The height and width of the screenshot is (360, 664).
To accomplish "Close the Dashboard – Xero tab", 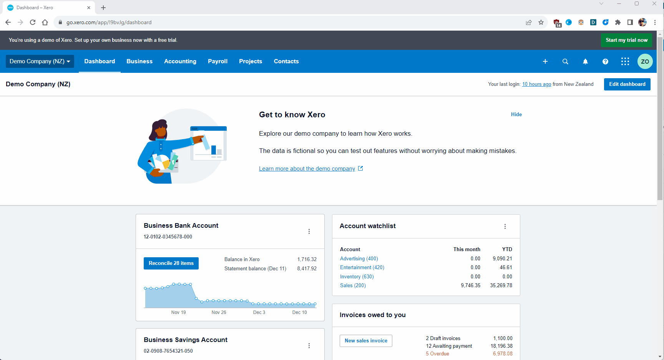I will click(x=89, y=8).
